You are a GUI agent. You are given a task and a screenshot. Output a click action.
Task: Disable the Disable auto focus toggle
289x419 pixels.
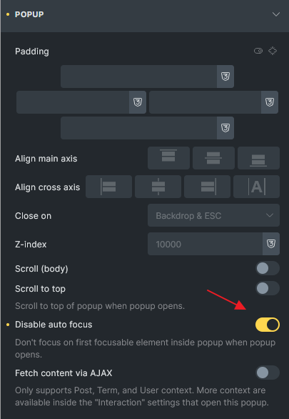click(x=268, y=325)
